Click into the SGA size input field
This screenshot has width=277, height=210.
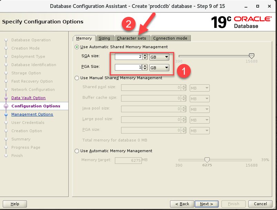[x=128, y=57]
